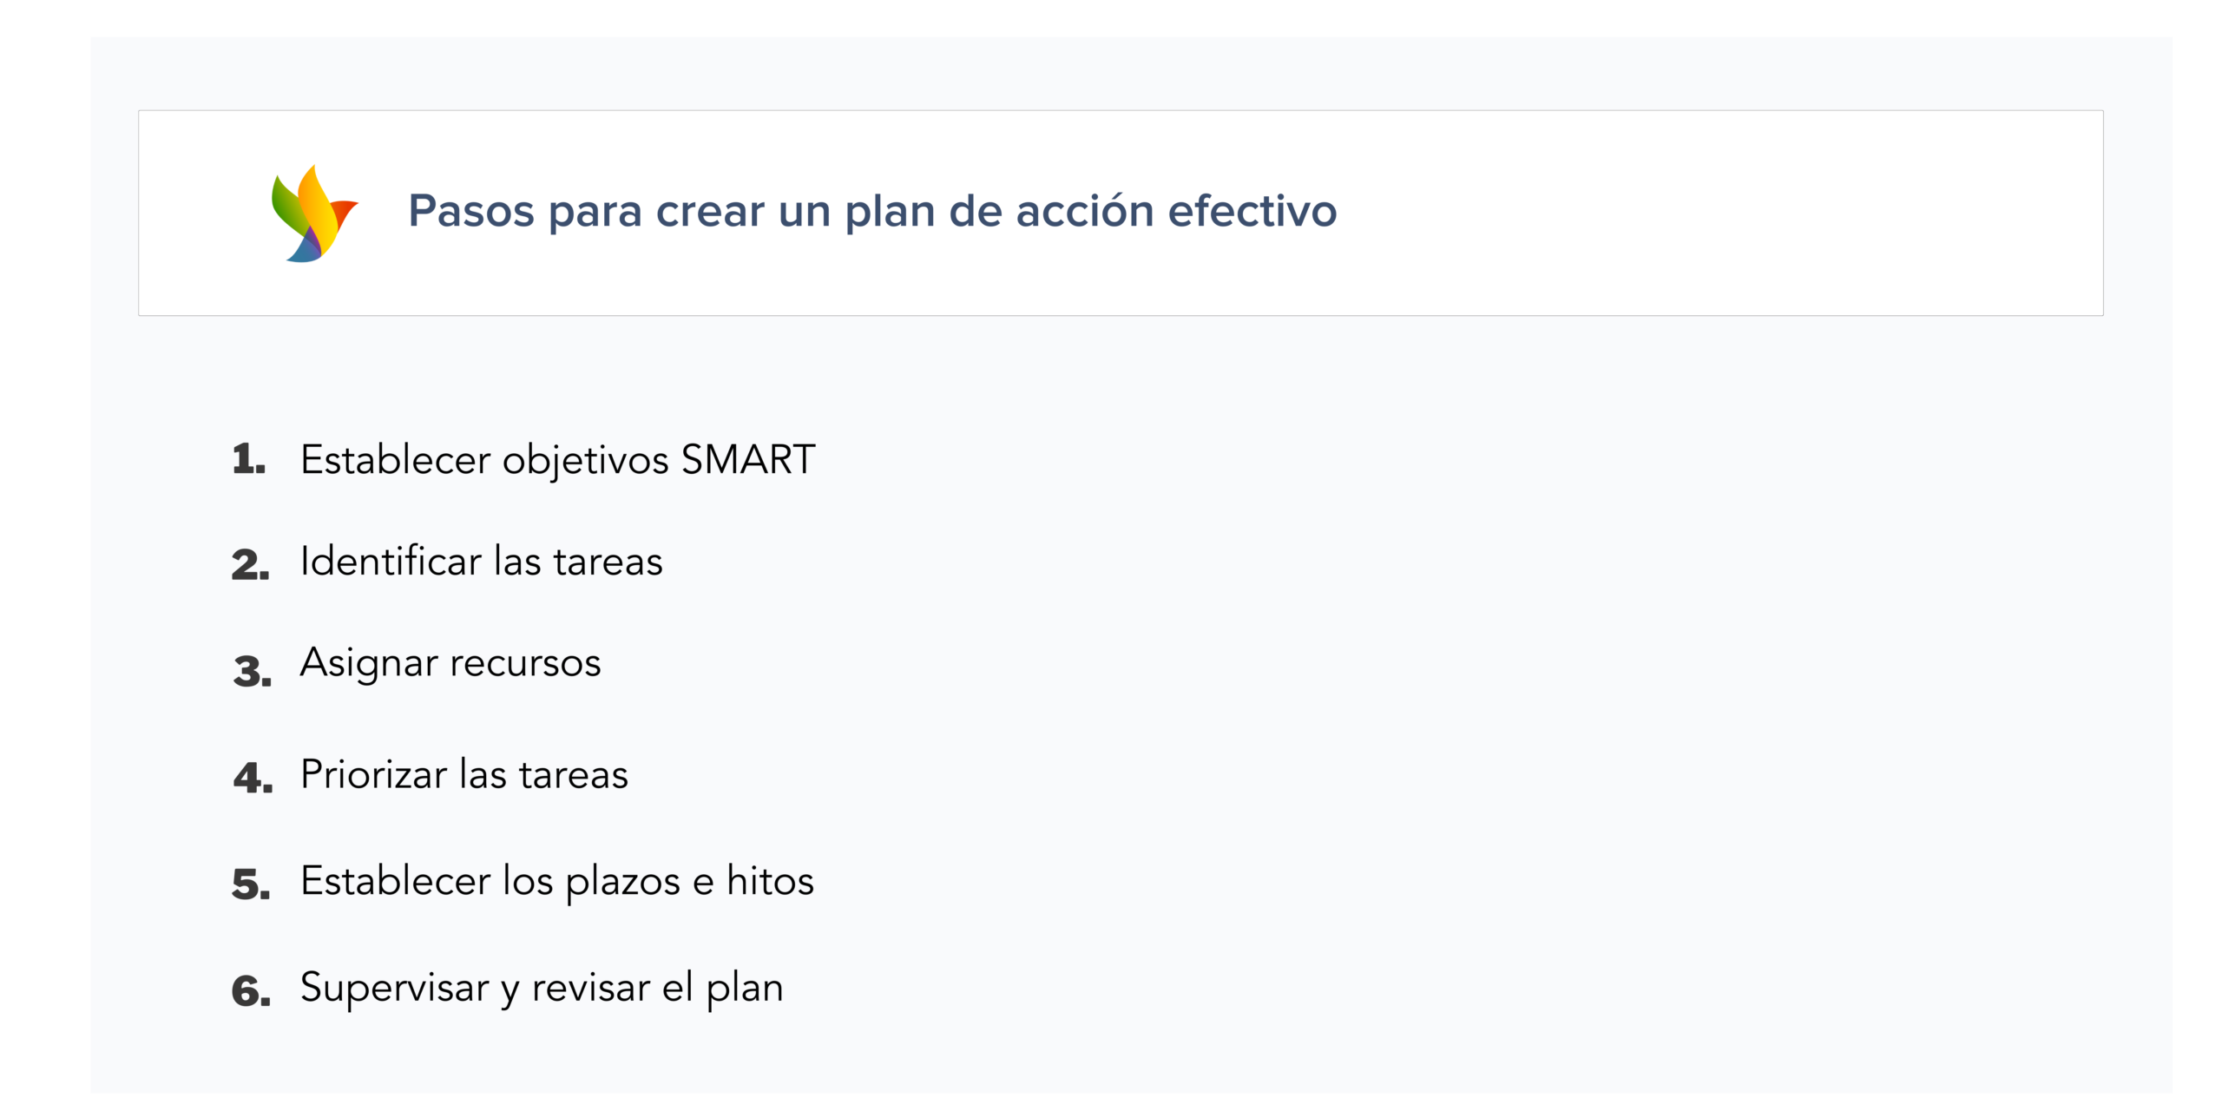The width and height of the screenshot is (2222, 1111).
Task: Click the colorful bird logo
Action: pos(313,214)
